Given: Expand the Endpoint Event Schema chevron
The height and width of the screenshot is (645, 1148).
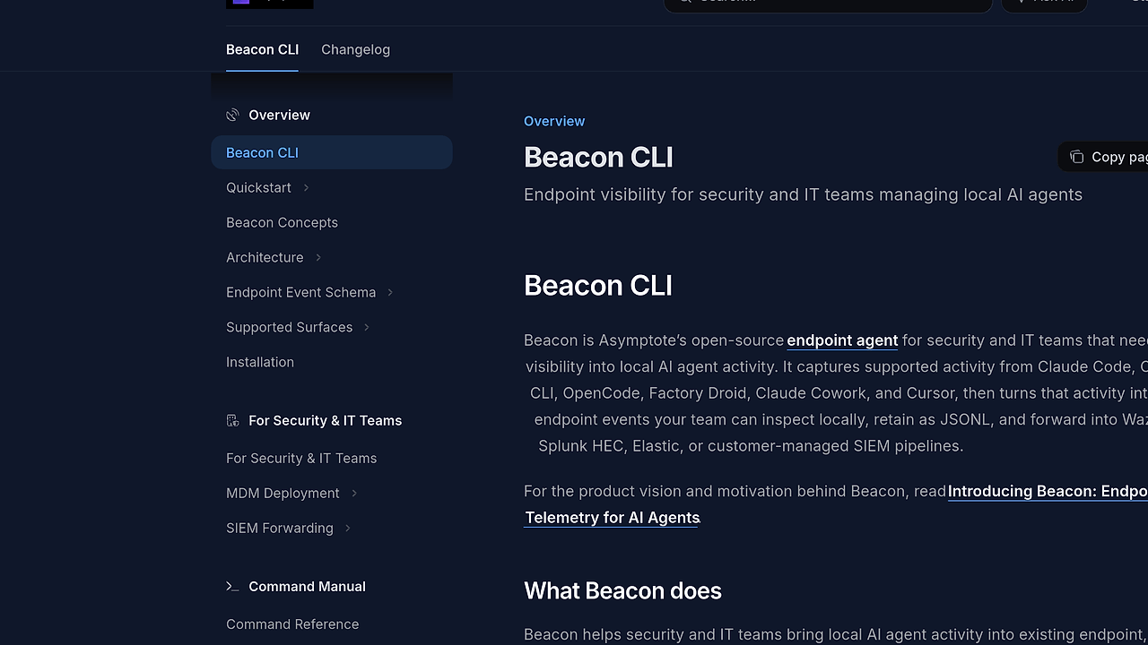Looking at the screenshot, I should point(390,292).
